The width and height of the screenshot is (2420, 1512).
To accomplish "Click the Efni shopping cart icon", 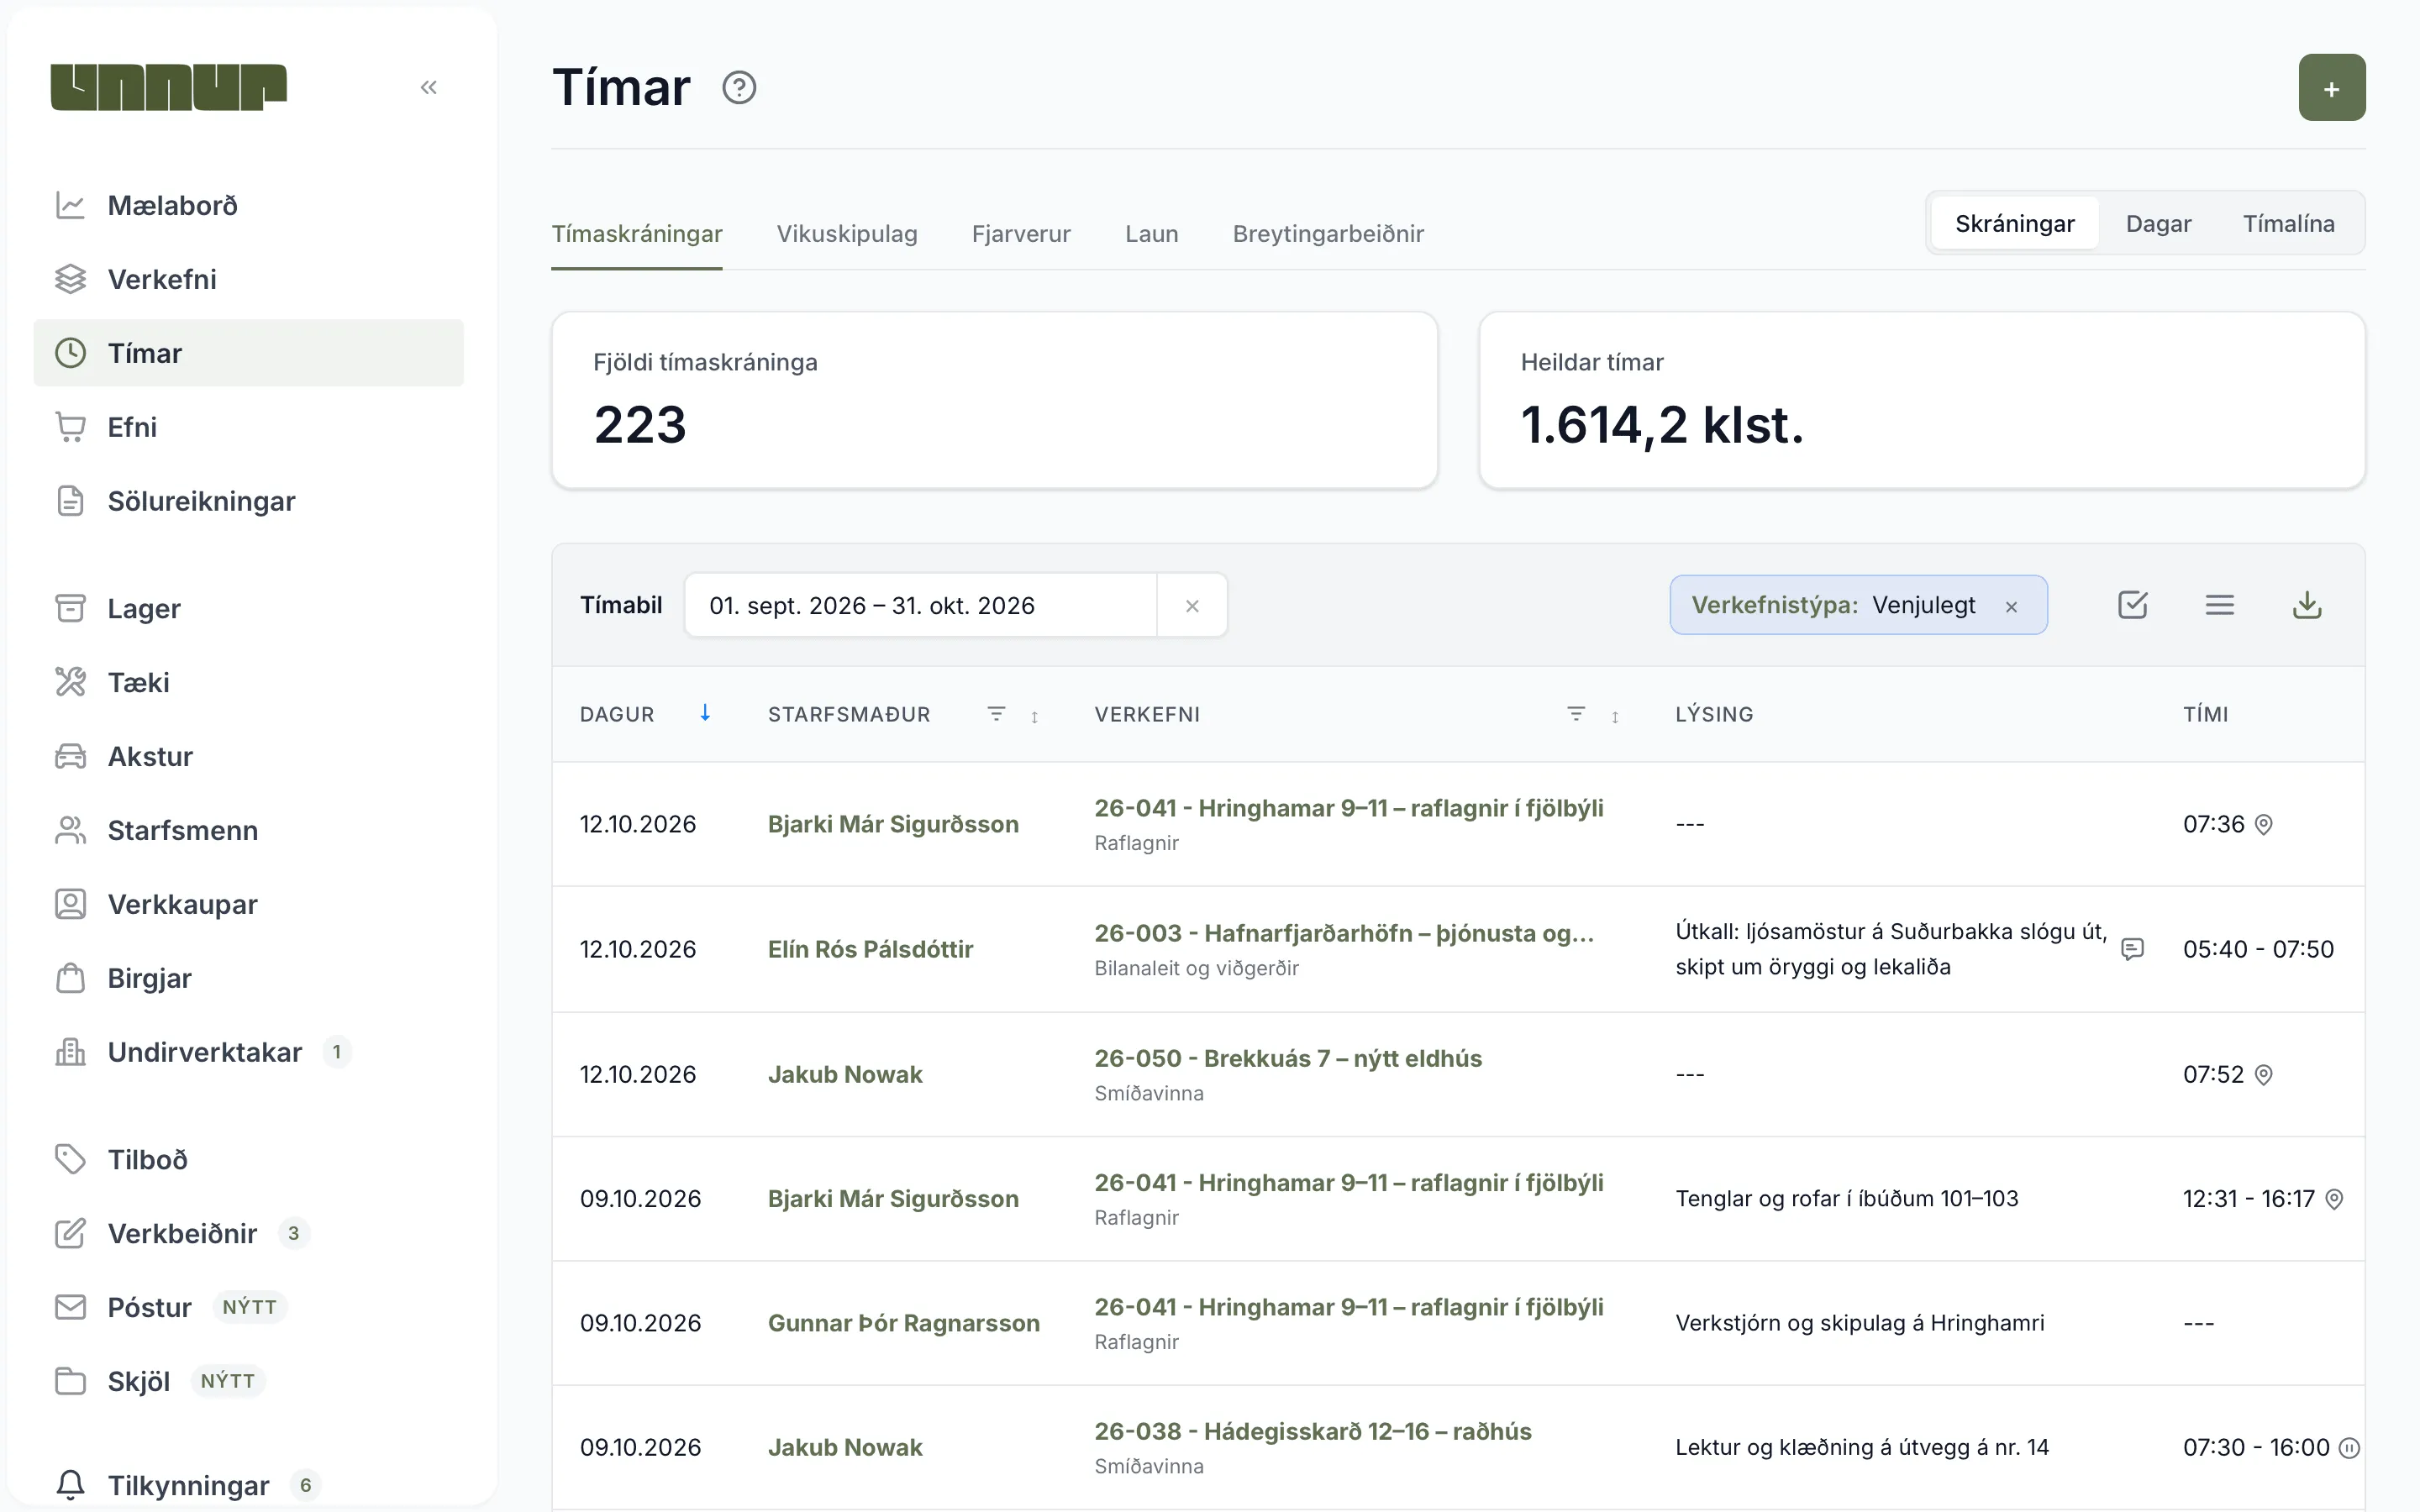I will tap(70, 427).
